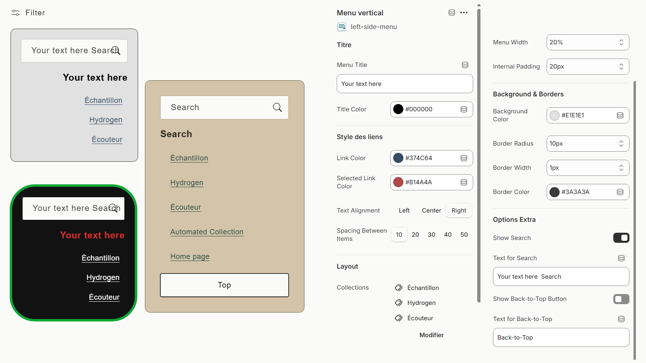Click the search magnifier in the tan menu preview

(277, 107)
